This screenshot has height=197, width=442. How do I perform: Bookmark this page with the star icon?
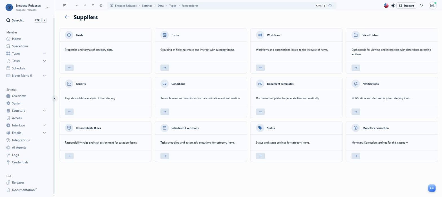tap(330, 6)
